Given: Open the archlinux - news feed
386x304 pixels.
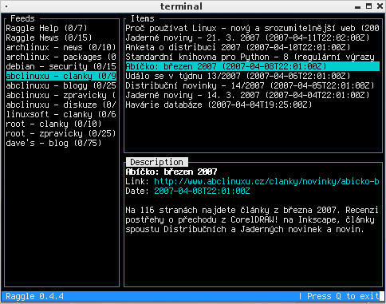Looking at the screenshot, I should pos(61,47).
